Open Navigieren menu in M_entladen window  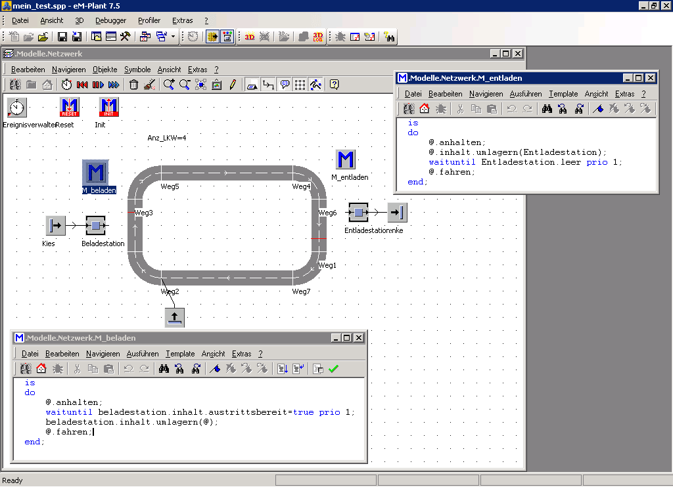[486, 94]
